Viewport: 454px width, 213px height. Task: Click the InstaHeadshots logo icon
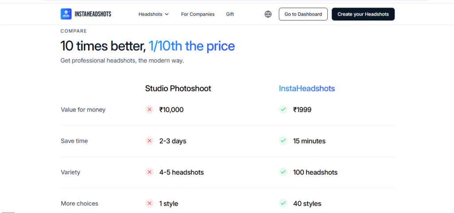66,14
